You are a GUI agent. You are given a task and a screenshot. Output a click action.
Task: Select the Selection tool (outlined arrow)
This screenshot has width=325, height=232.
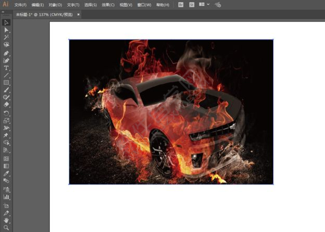6,22
